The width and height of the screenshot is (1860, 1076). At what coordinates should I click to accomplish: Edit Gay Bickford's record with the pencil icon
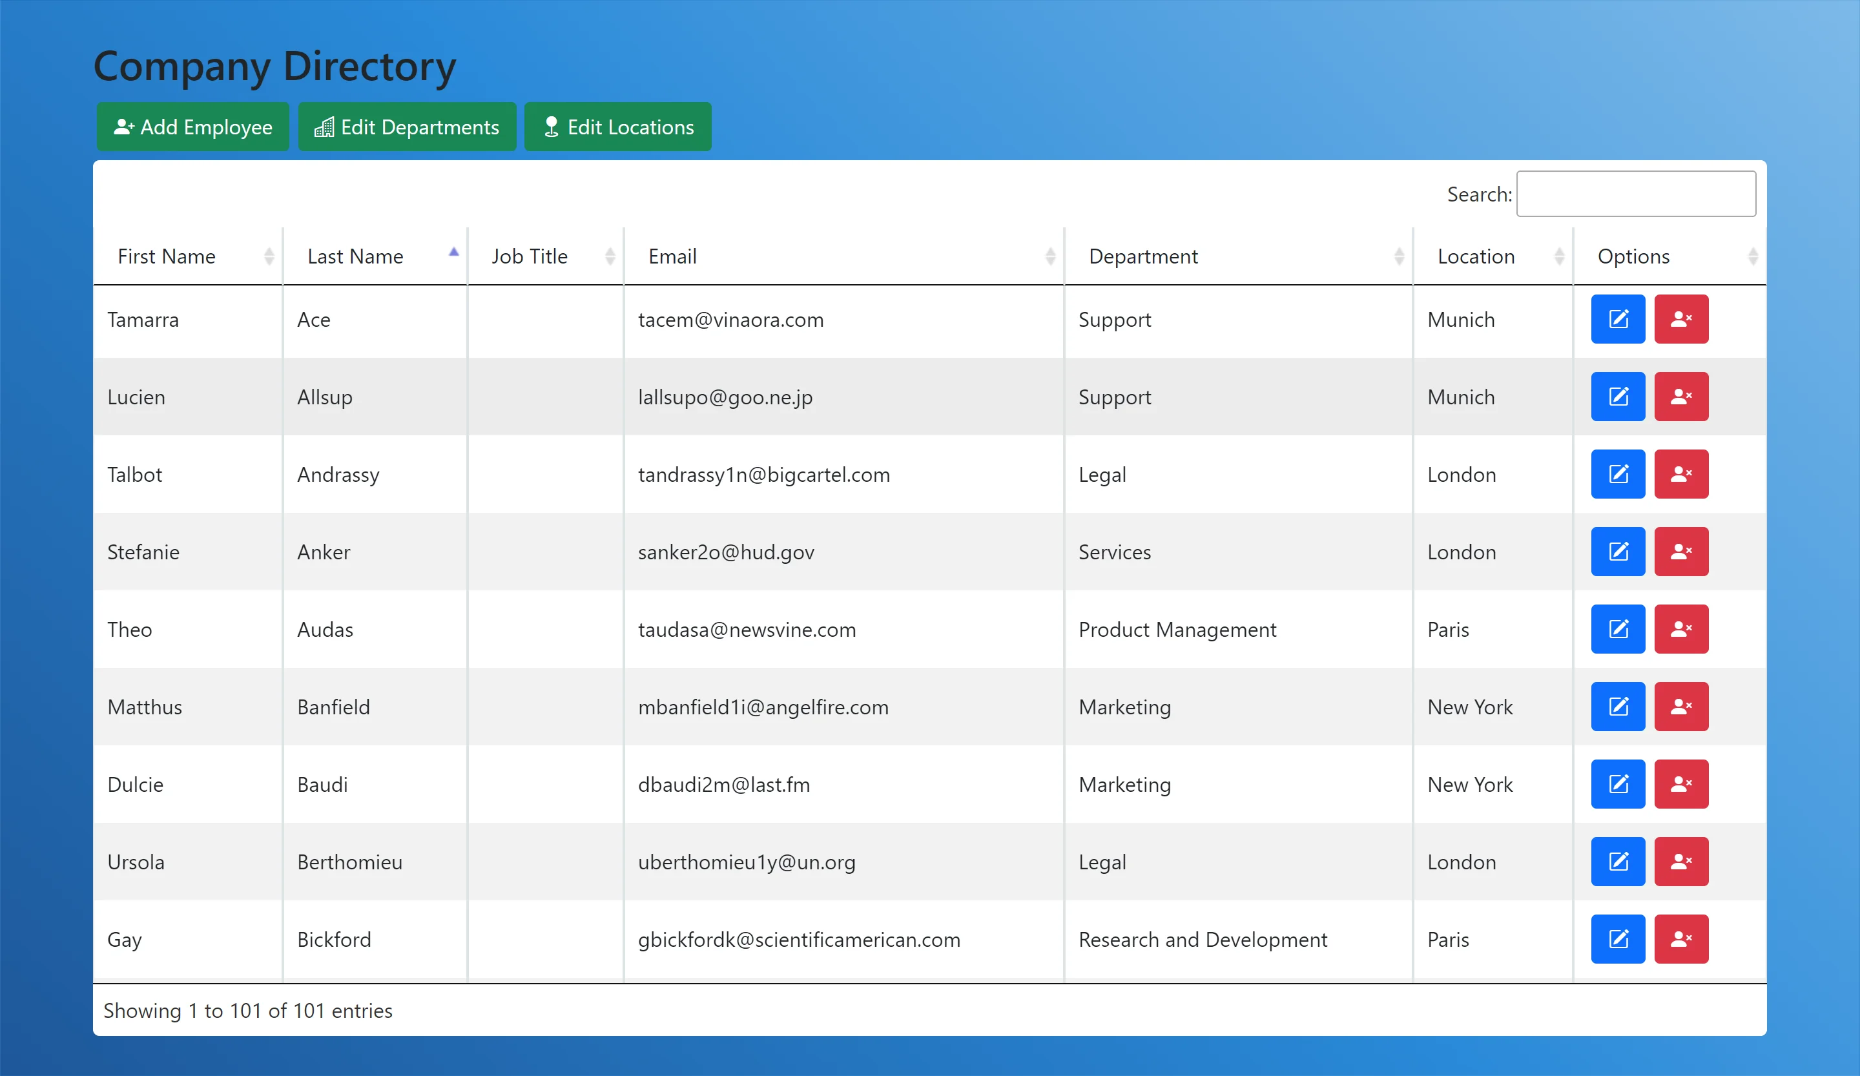click(1617, 938)
